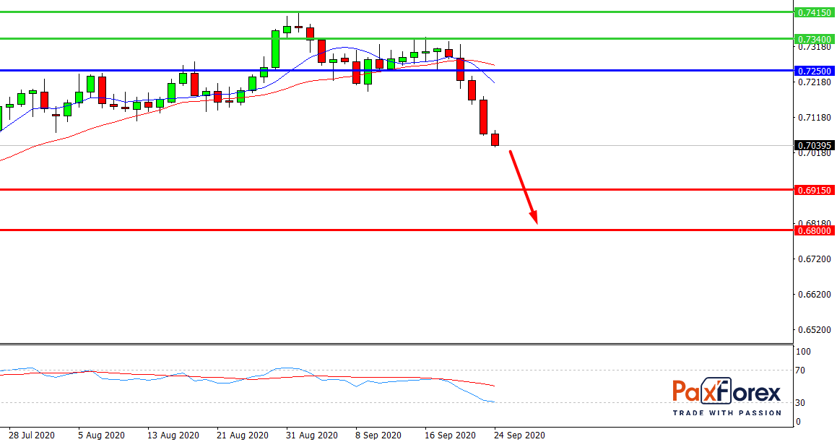Click the current price label 0.70395
This screenshot has width=837, height=442.
coord(814,145)
